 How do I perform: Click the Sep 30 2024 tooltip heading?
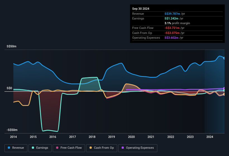tap(141, 9)
